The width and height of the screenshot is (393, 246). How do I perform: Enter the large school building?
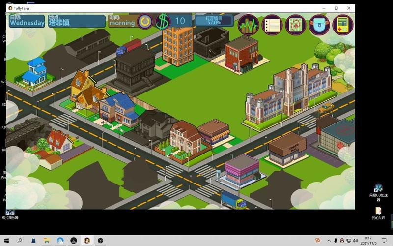click(x=290, y=93)
